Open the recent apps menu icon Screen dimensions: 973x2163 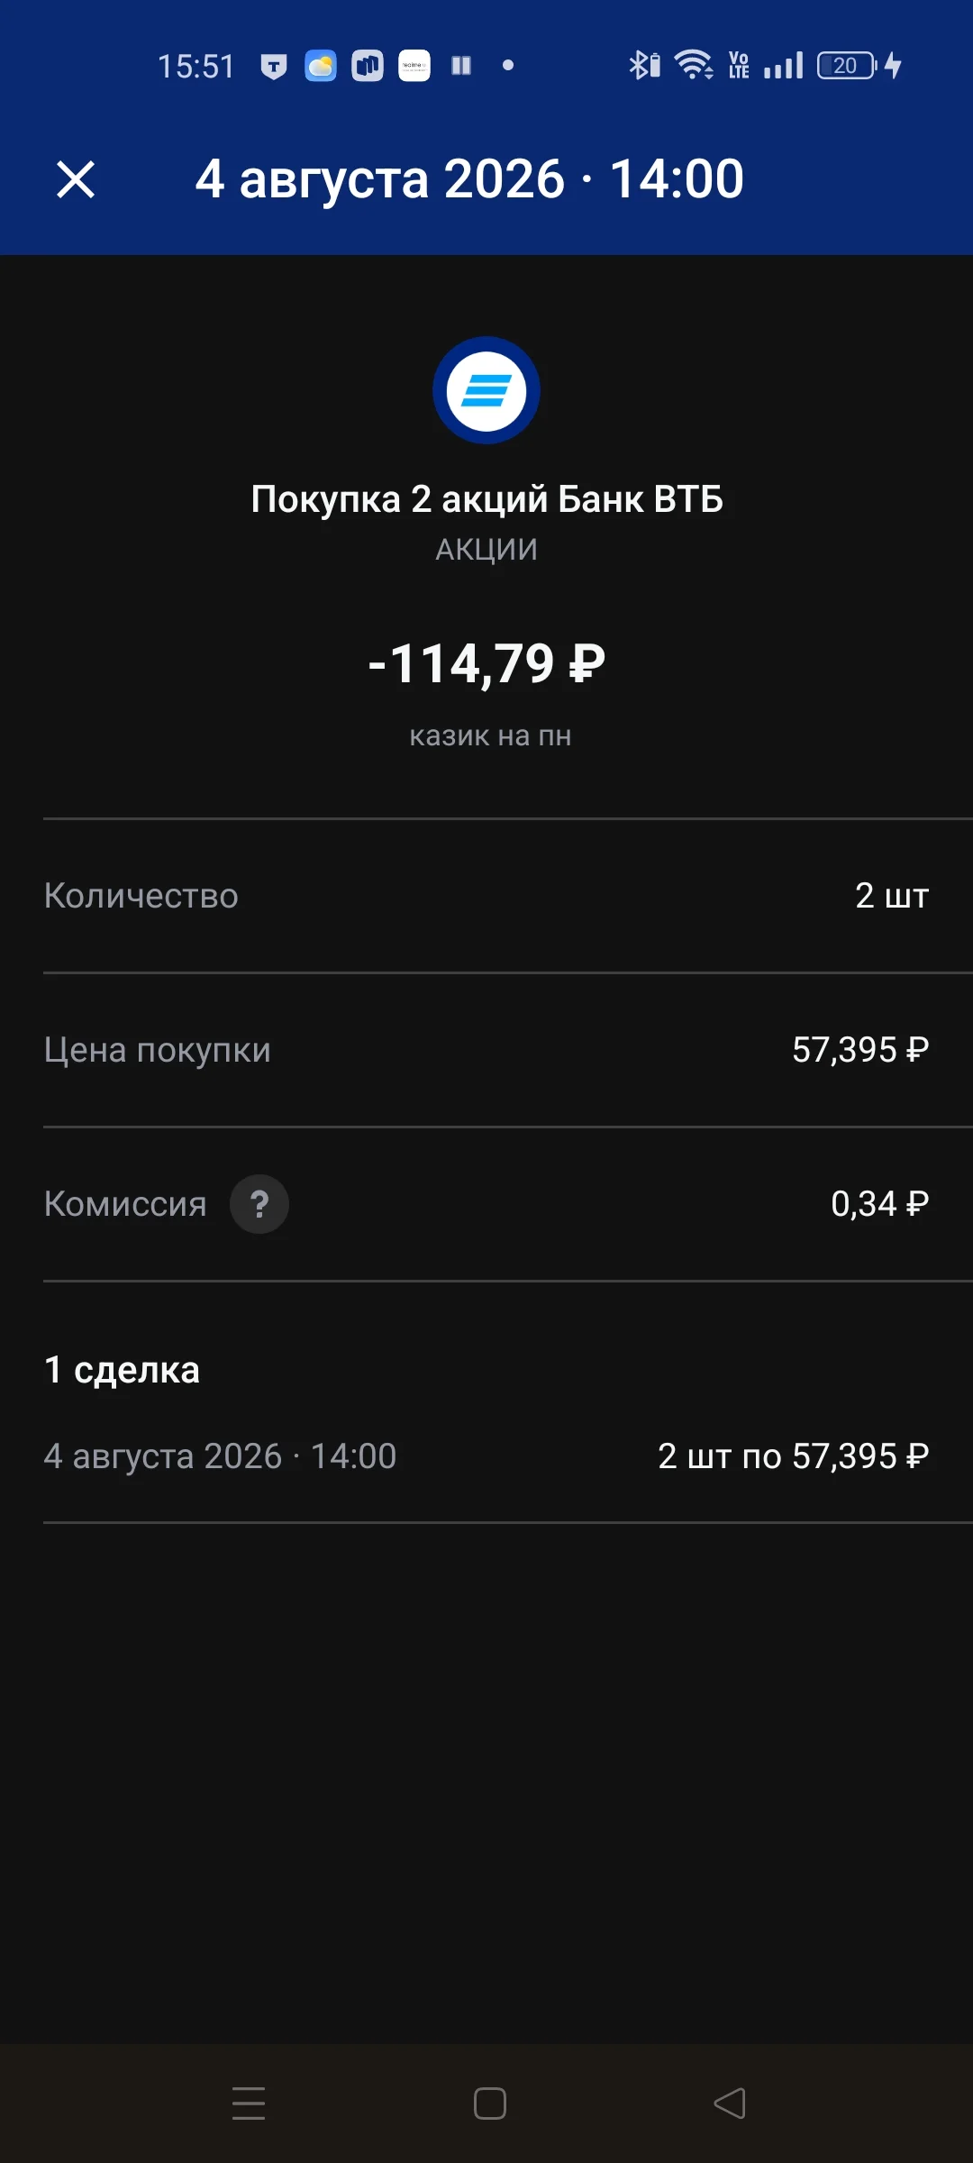(249, 2104)
